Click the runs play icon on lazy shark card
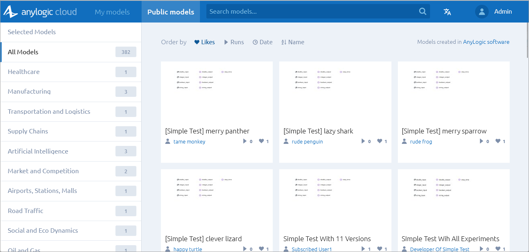This screenshot has height=252, width=529. pyautogui.click(x=363, y=141)
